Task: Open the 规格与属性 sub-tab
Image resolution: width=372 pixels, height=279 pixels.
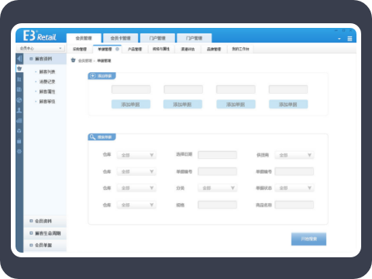Action: 161,49
